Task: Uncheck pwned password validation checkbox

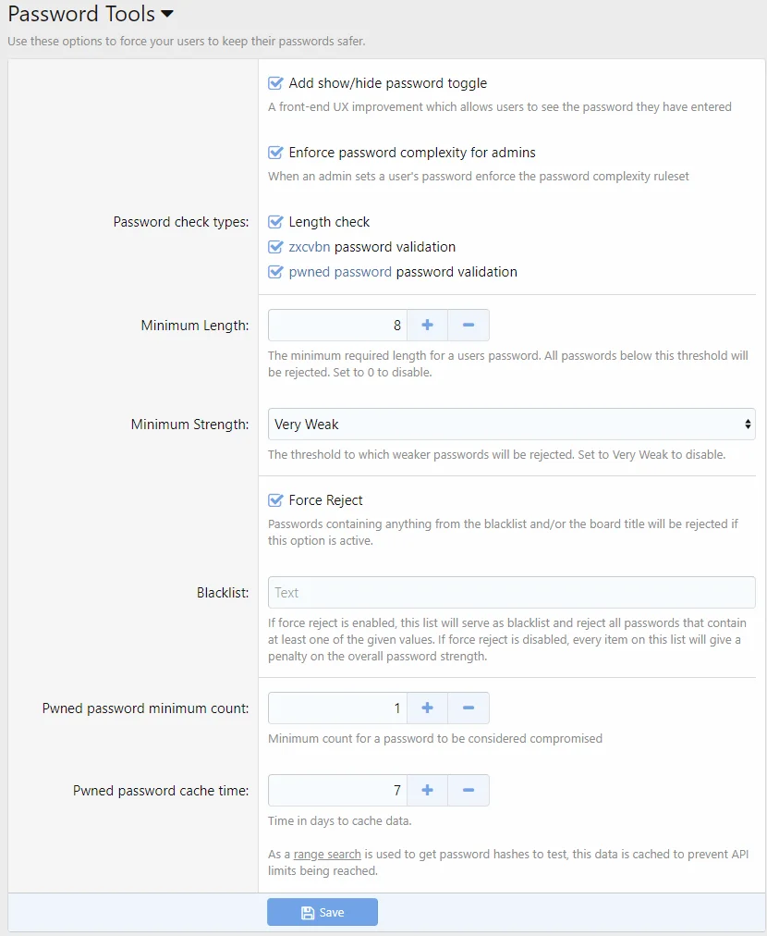Action: click(275, 272)
